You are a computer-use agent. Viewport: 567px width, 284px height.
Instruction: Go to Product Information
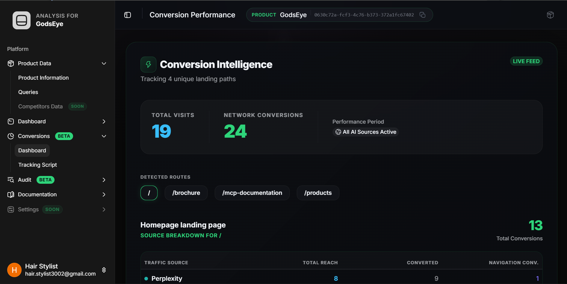(43, 78)
